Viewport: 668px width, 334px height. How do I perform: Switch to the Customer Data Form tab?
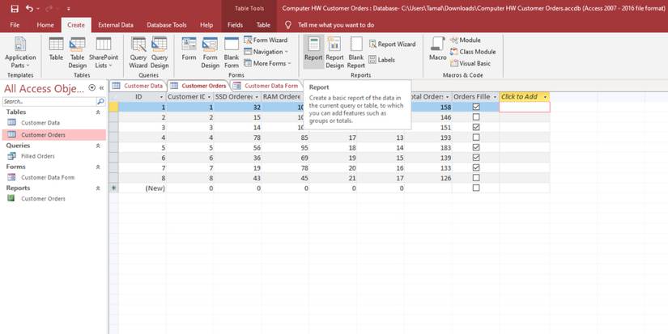coord(270,86)
